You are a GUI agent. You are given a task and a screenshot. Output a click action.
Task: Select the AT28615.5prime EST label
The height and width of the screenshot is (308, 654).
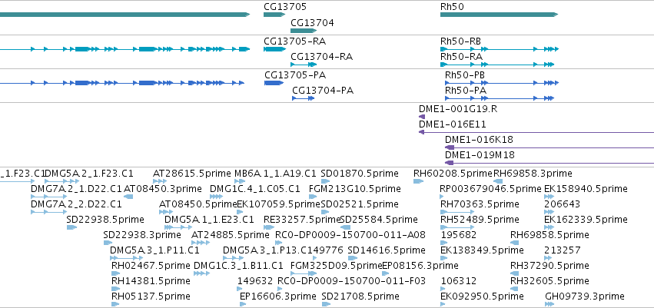tap(192, 174)
